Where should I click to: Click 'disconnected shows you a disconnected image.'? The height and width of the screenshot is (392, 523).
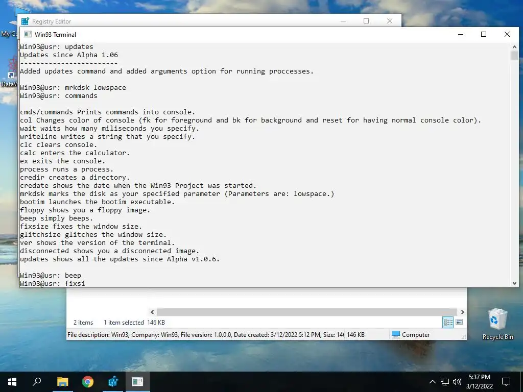point(109,251)
